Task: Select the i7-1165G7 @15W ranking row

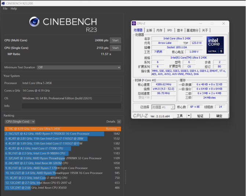Action: pos(62,143)
